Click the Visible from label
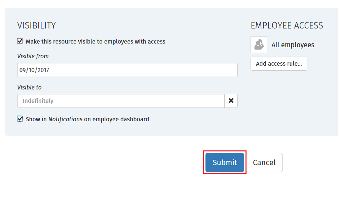 33,56
